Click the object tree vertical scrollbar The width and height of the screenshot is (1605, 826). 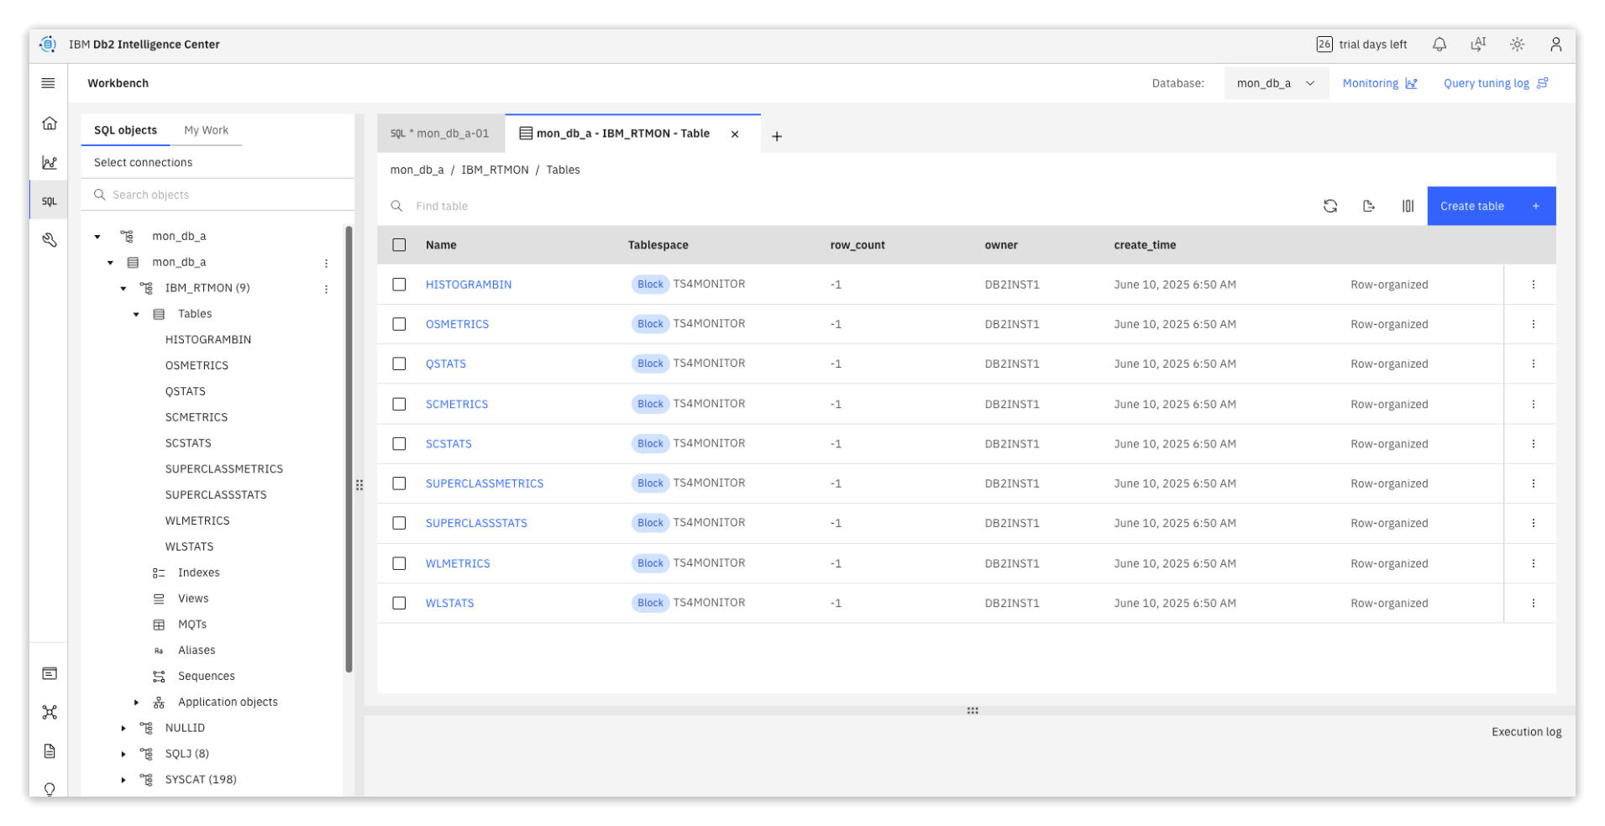click(349, 449)
